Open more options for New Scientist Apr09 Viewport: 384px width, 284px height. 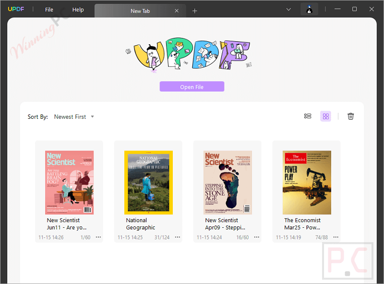click(x=256, y=237)
